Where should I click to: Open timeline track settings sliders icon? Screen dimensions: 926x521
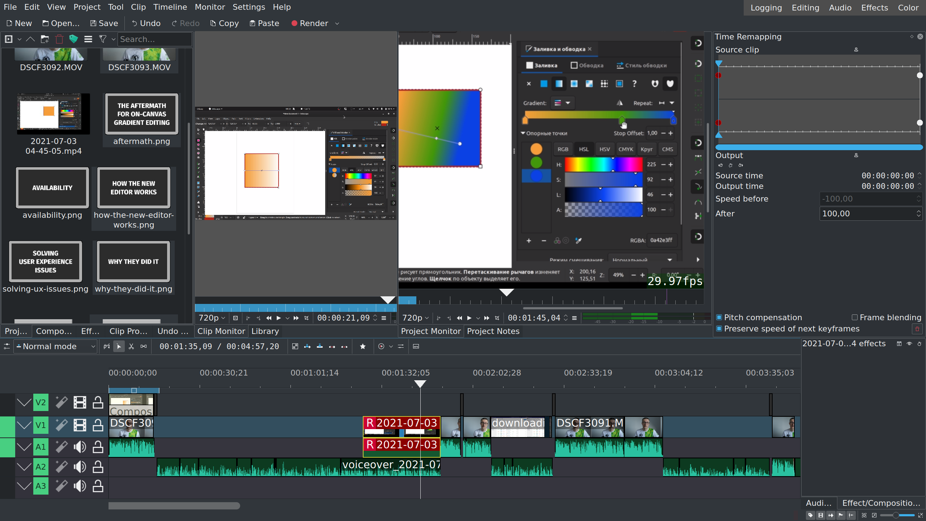point(7,346)
